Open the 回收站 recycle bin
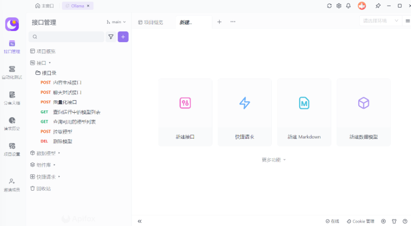 [40, 188]
